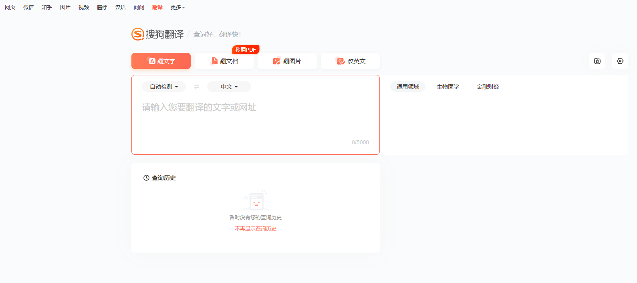Select the 生物医学 domain

pos(448,87)
